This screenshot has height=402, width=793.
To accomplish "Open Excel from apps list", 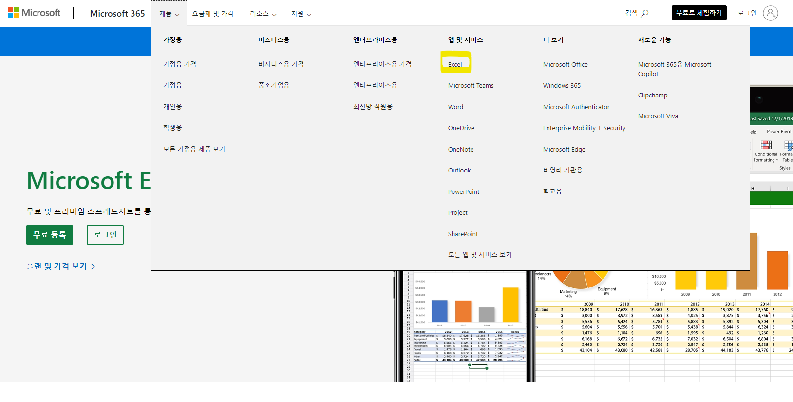I will [x=455, y=64].
